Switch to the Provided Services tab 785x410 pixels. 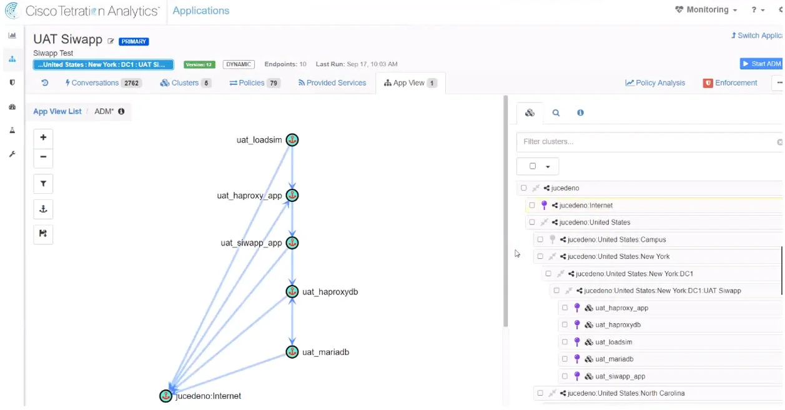(x=332, y=82)
